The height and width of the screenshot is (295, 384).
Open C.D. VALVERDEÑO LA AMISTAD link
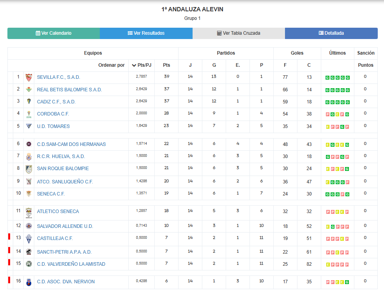[71, 264]
